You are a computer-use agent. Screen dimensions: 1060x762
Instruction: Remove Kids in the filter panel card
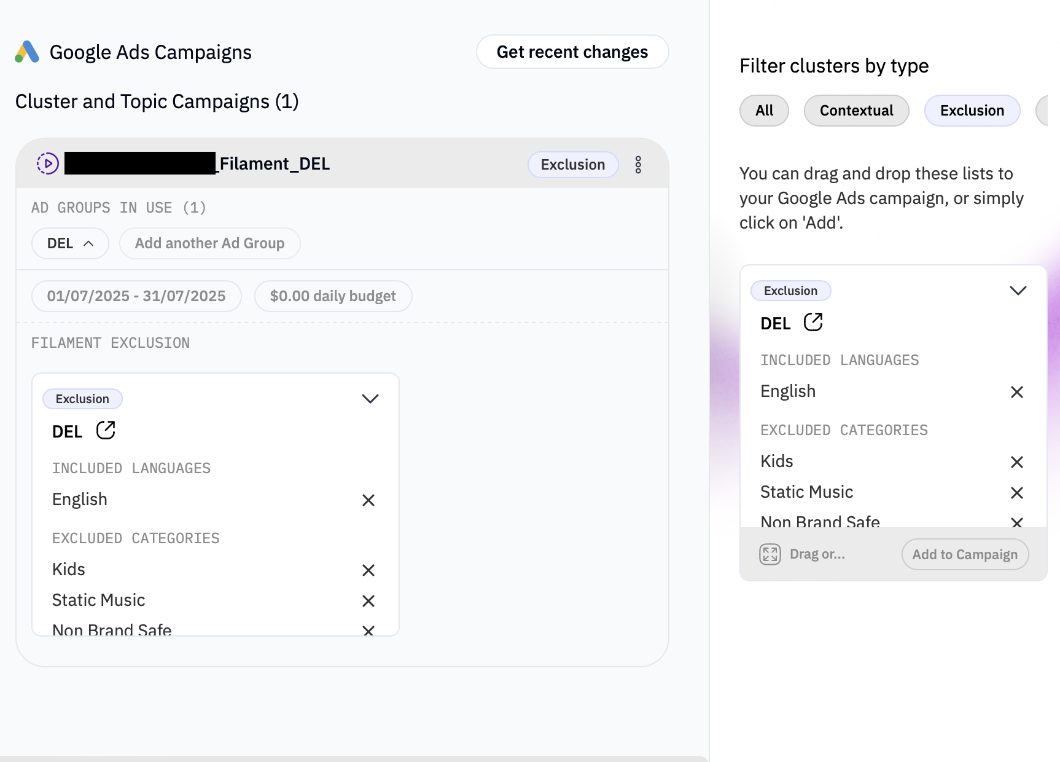pyautogui.click(x=1017, y=462)
